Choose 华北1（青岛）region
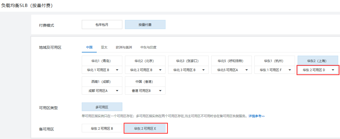This screenshot has height=139, width=340. (x=102, y=61)
